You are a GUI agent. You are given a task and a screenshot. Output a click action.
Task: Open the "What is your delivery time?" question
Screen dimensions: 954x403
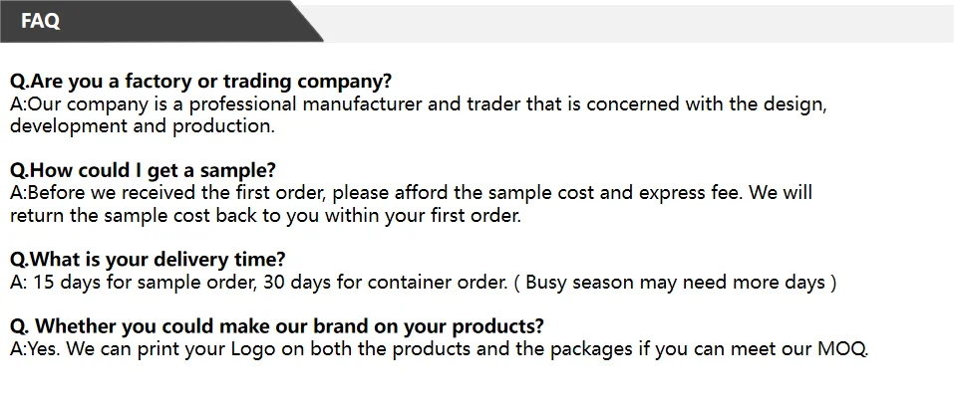[x=148, y=260]
